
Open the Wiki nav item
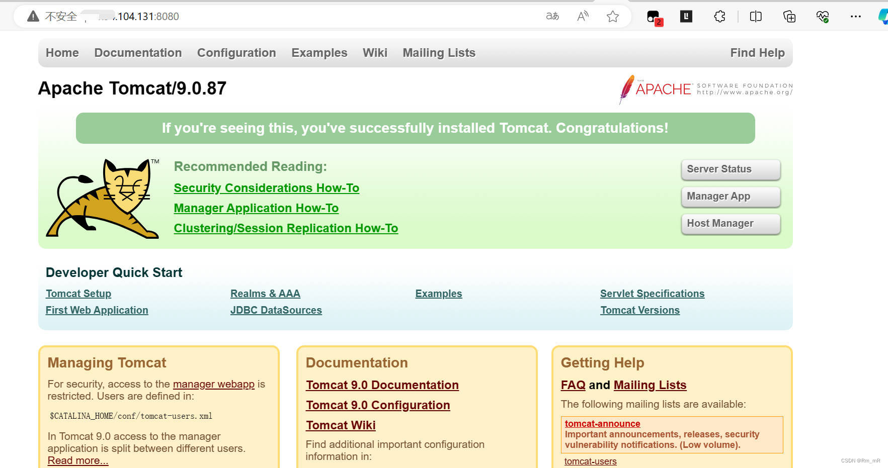pyautogui.click(x=375, y=53)
